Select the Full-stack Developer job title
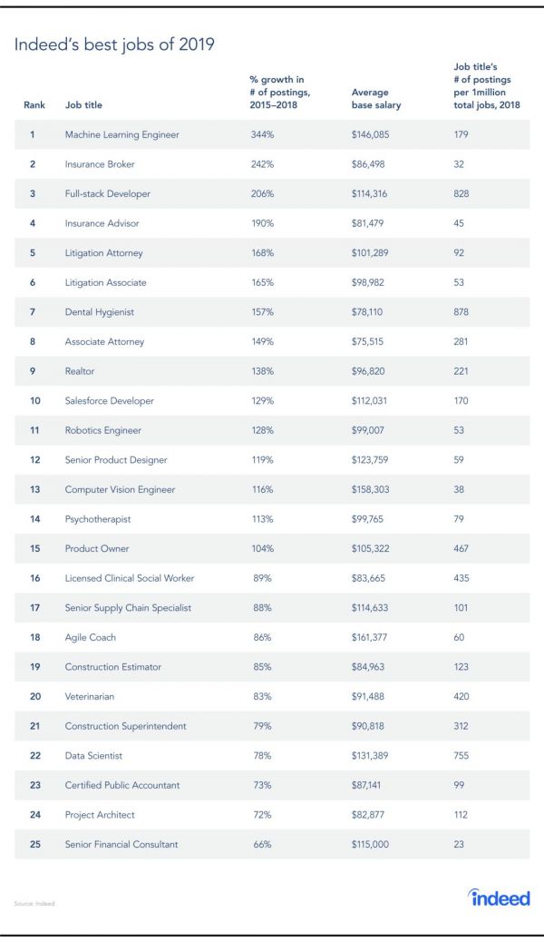 [107, 194]
